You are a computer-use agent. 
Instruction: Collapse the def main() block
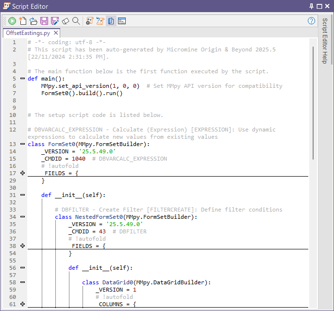[23, 79]
